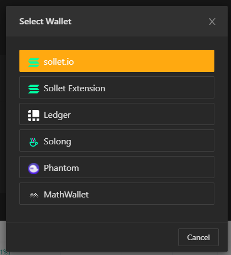
Task: Click the purple Phantom ghost icon
Action: pyautogui.click(x=34, y=169)
